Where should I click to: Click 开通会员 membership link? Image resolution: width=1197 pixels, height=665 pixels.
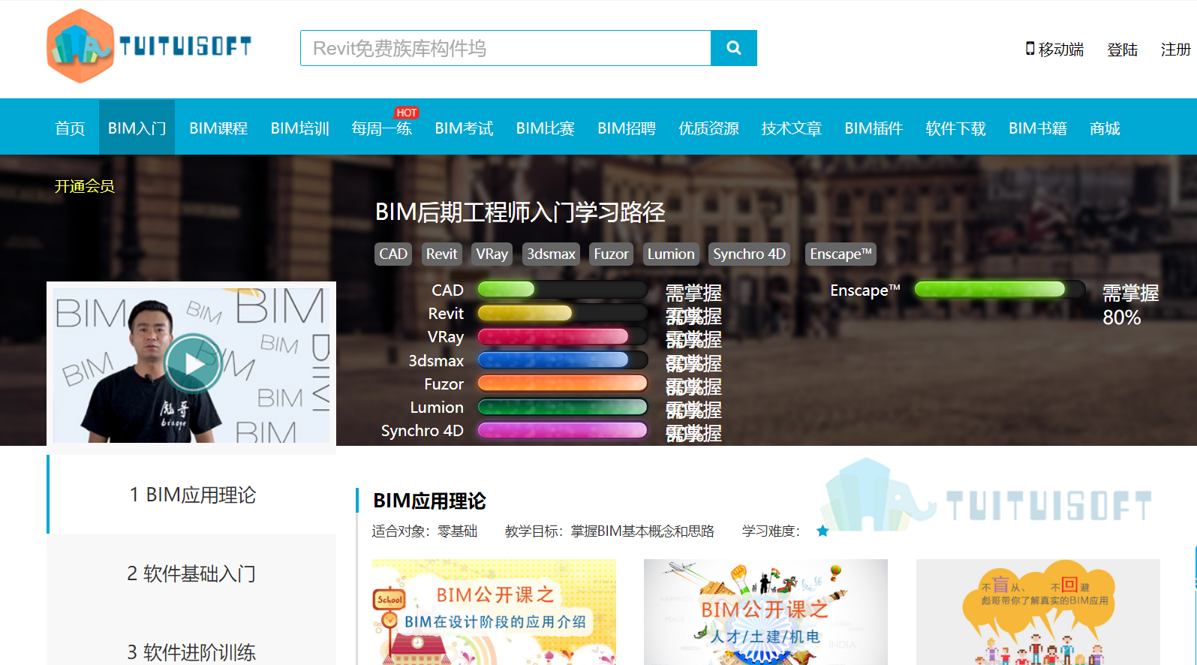[84, 186]
